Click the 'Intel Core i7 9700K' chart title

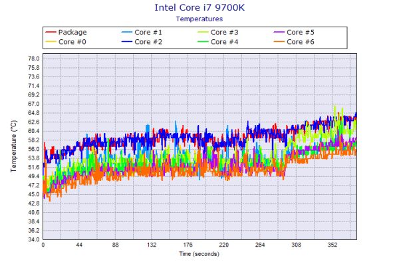[x=199, y=7]
